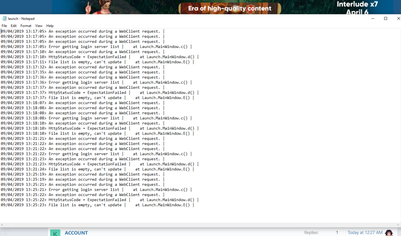Click the green K avatar icon

pyautogui.click(x=55, y=233)
